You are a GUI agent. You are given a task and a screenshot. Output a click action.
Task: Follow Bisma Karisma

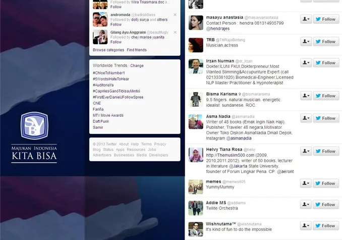click(x=326, y=96)
